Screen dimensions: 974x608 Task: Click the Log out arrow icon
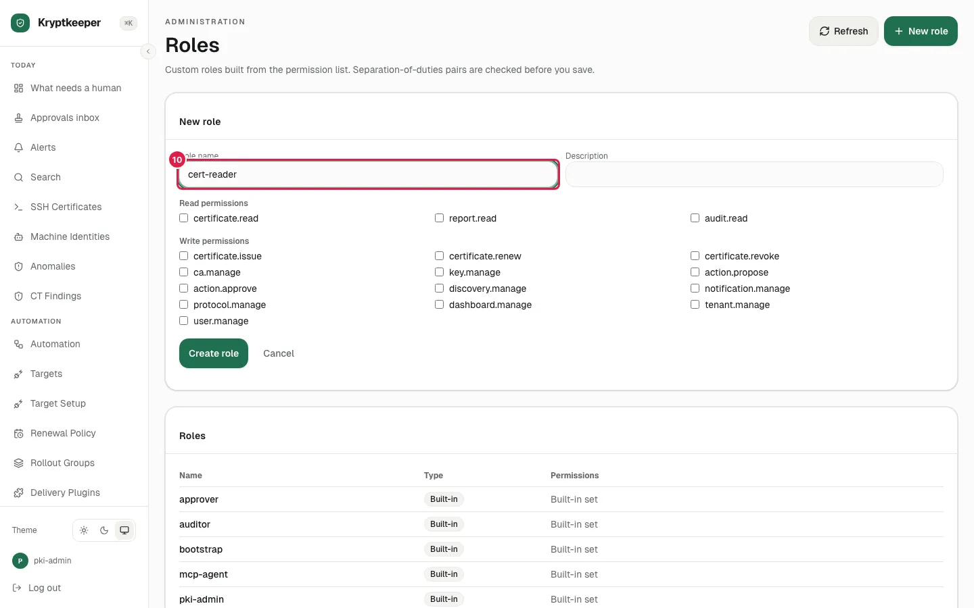pos(17,588)
